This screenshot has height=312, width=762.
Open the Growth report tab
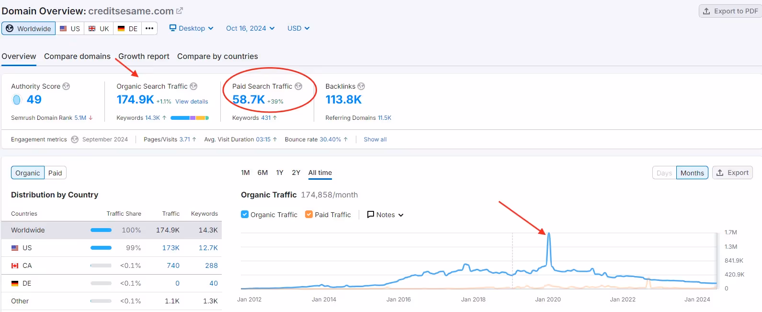[144, 56]
